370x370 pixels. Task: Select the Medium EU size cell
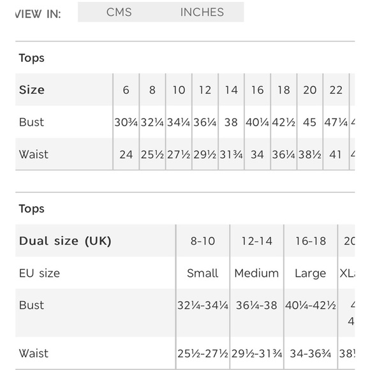coord(256,273)
